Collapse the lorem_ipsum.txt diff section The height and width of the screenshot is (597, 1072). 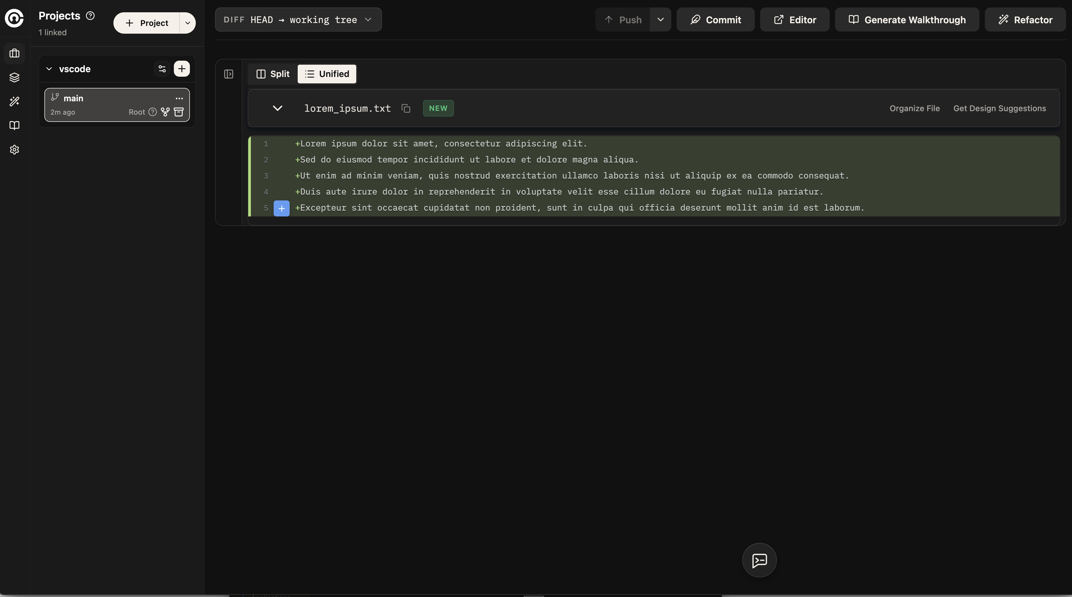click(278, 108)
